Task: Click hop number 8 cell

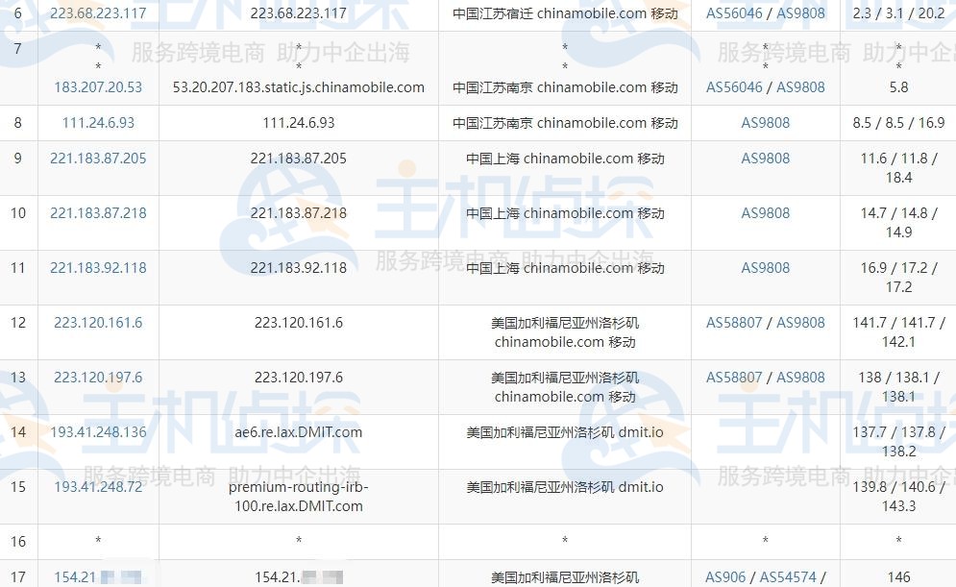Action: pos(18,123)
